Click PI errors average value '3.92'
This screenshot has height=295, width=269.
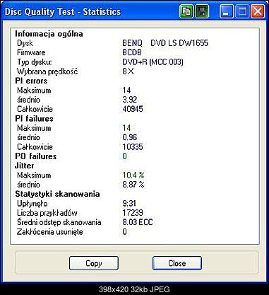(130, 100)
